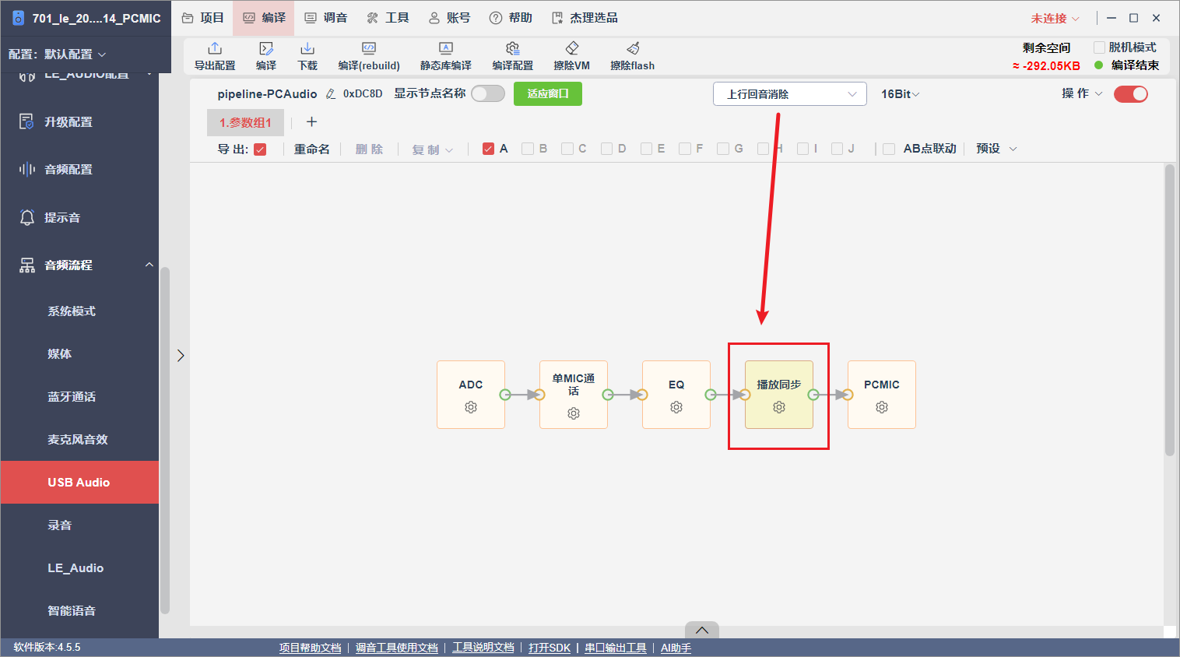Uncheck the A parameter checkbox
The height and width of the screenshot is (657, 1180).
489,149
